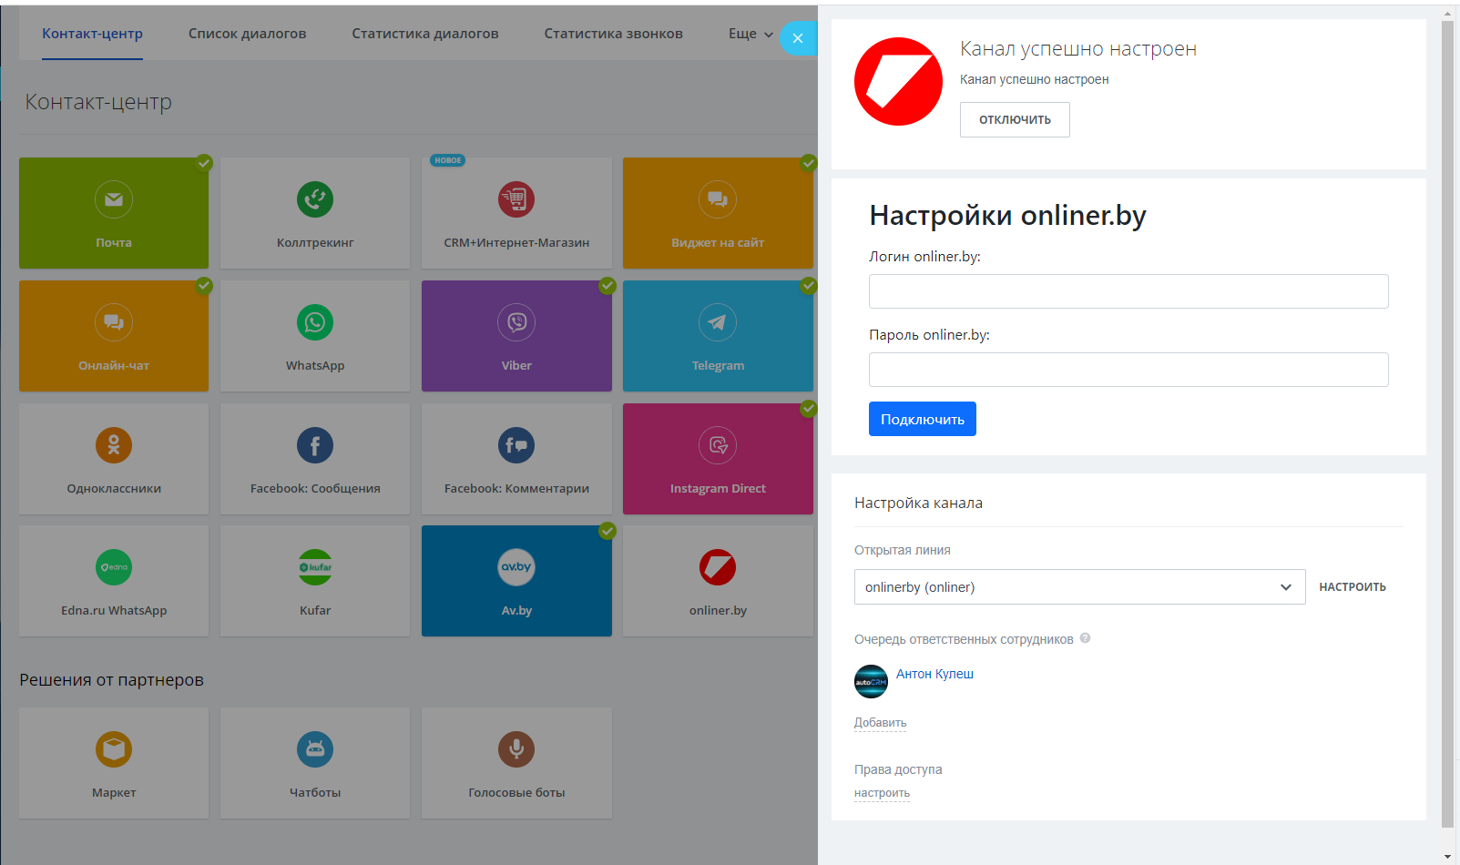The image size is (1460, 865).
Task: Focus the Логин onliner.by field
Action: pos(1128,291)
